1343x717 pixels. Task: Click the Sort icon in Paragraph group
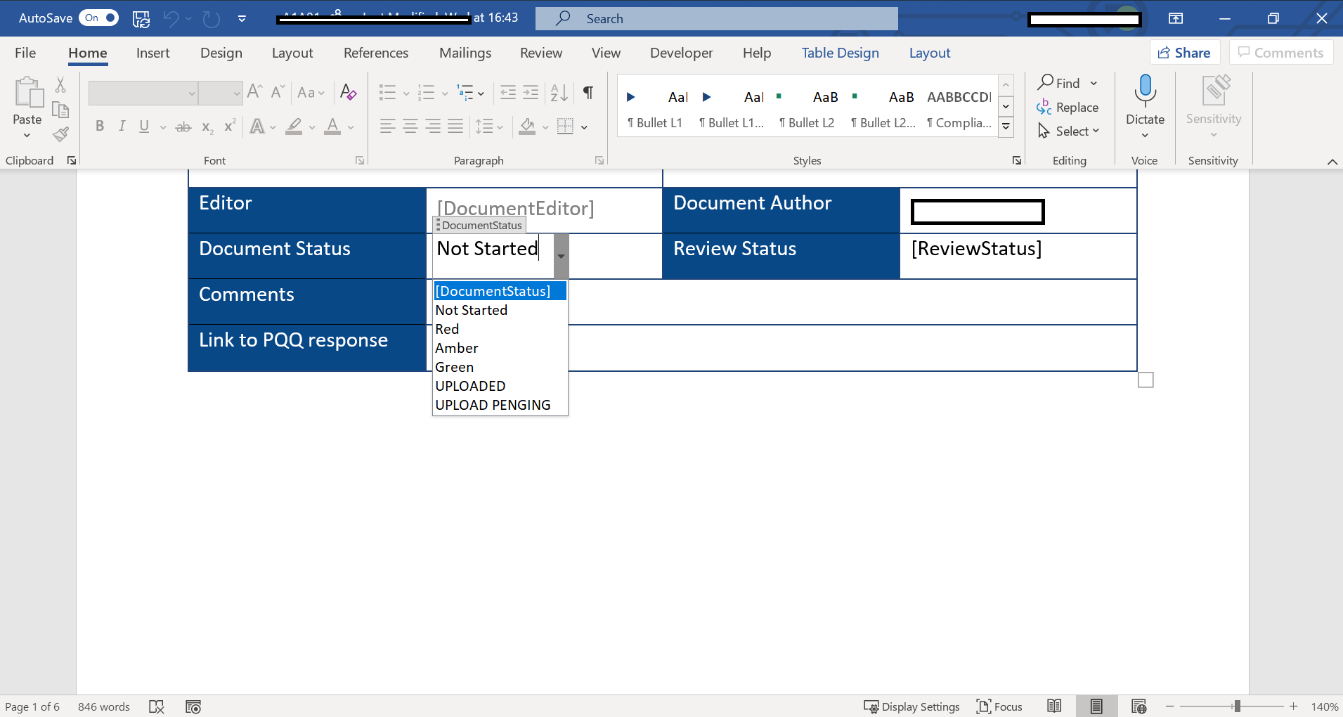(559, 93)
